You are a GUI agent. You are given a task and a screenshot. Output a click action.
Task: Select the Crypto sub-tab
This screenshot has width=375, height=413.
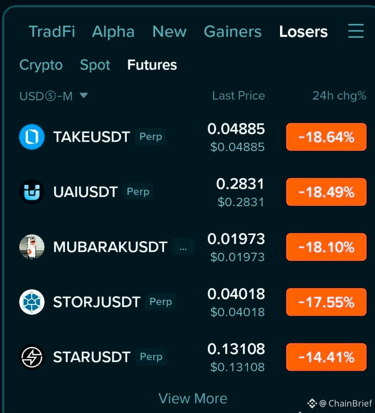click(x=41, y=65)
